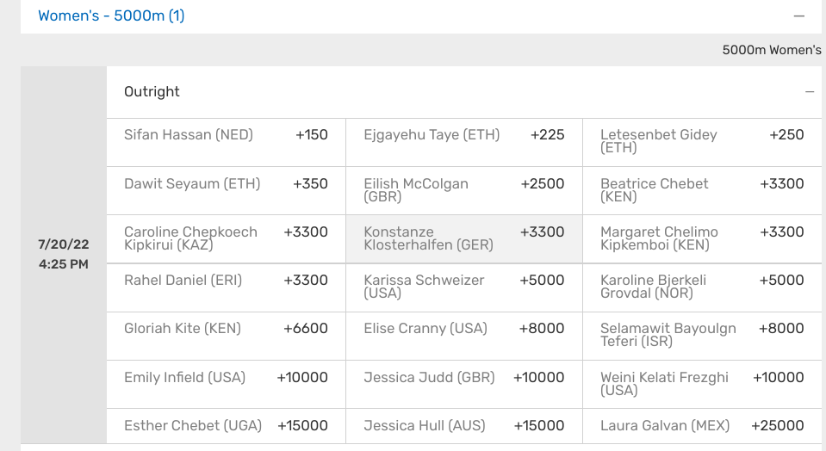Viewport: 826px width, 451px height.
Task: Click highlighted Konstanze Klosterhalfen cell
Action: (x=464, y=239)
